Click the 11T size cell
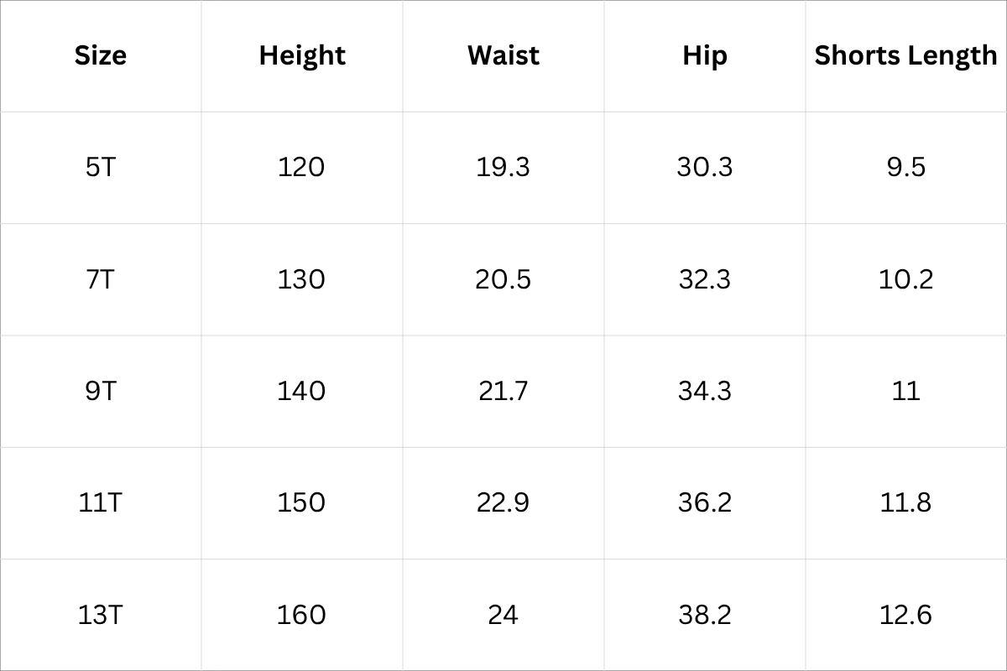The height and width of the screenshot is (671, 1007). click(101, 502)
